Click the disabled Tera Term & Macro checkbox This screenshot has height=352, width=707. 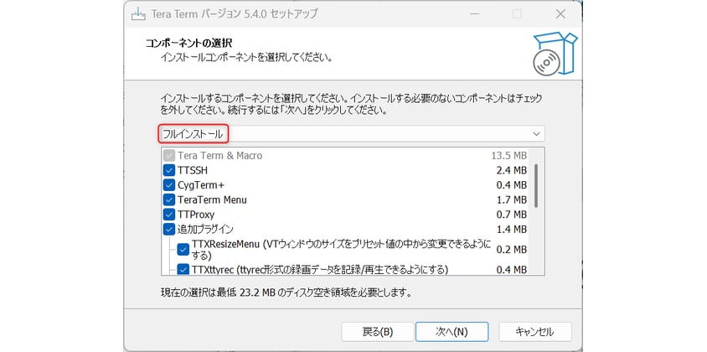[x=169, y=156]
